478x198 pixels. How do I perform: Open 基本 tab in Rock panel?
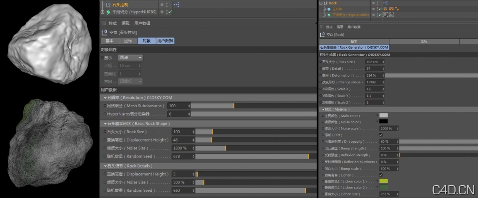(x=354, y=42)
